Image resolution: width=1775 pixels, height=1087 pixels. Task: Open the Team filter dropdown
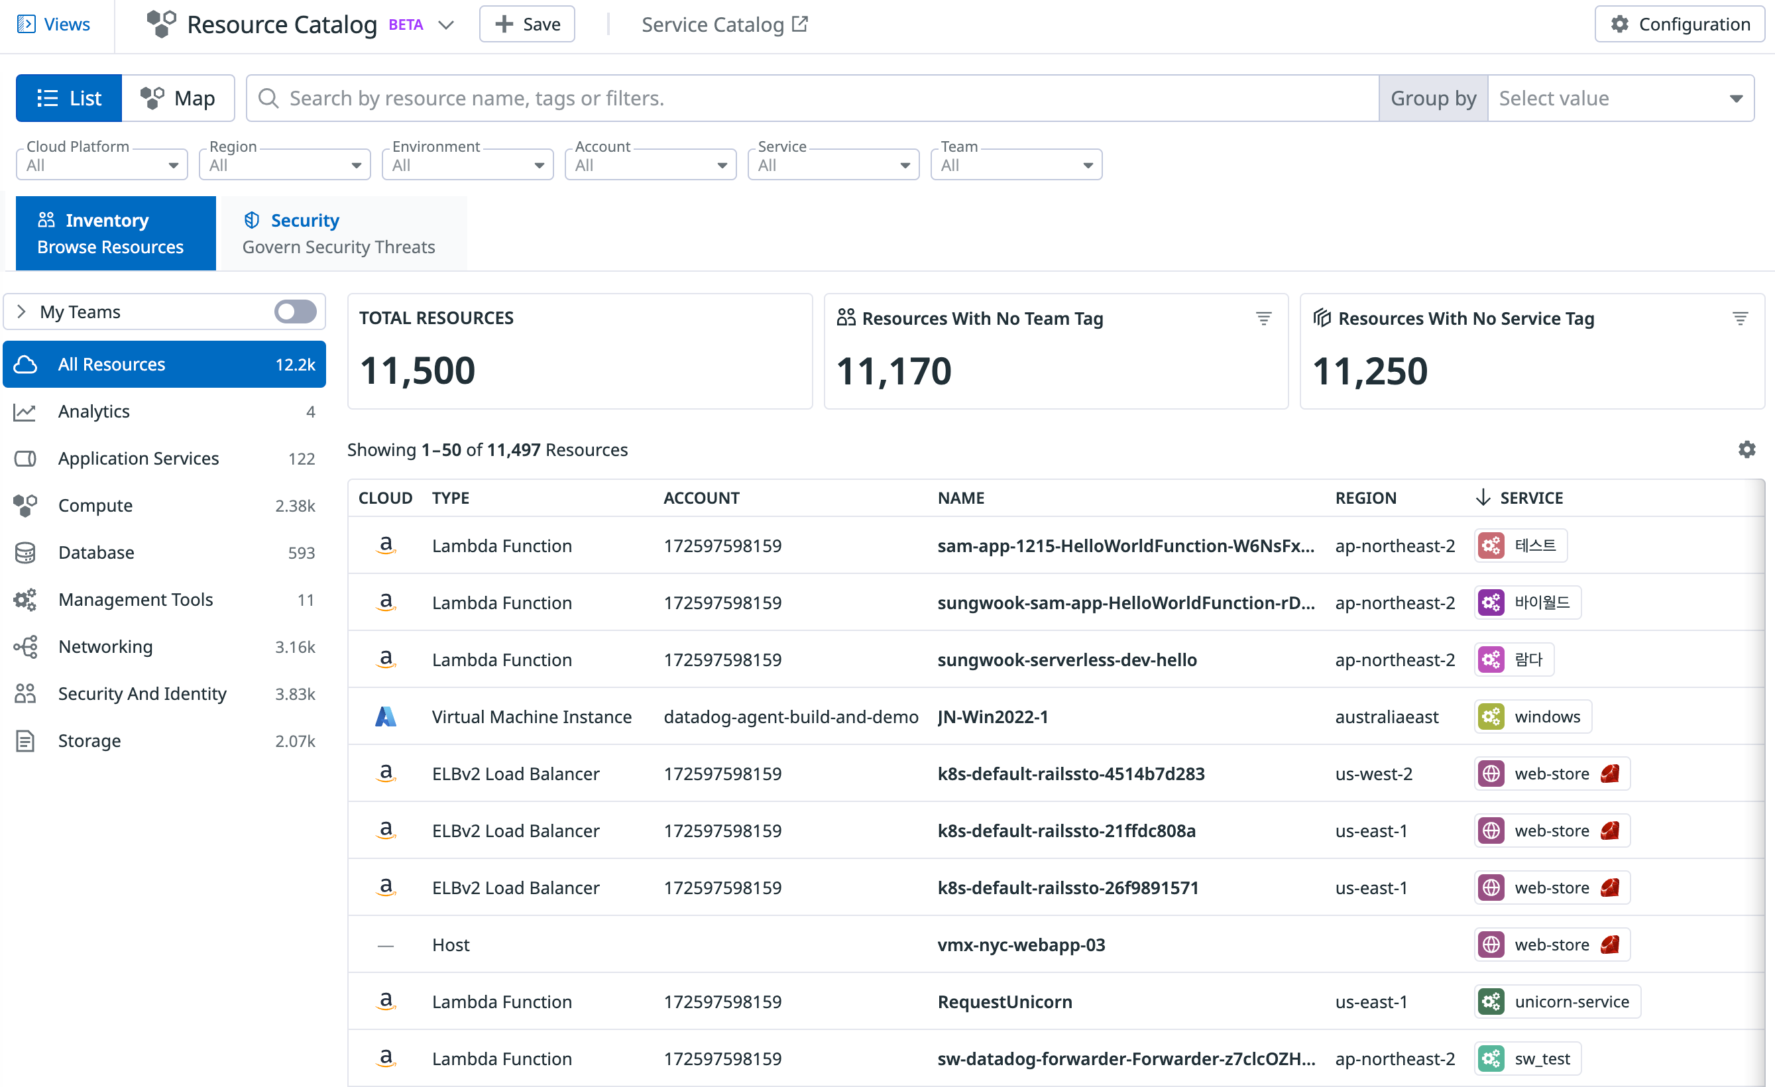1015,164
